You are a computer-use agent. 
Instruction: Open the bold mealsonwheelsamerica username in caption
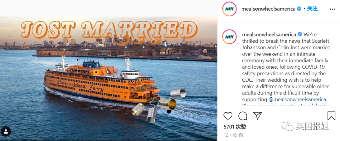(x=269, y=34)
